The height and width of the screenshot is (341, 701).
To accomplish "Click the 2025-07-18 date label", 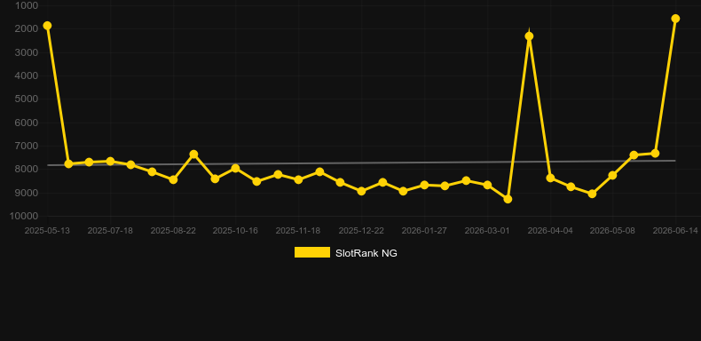I will click(x=110, y=231).
